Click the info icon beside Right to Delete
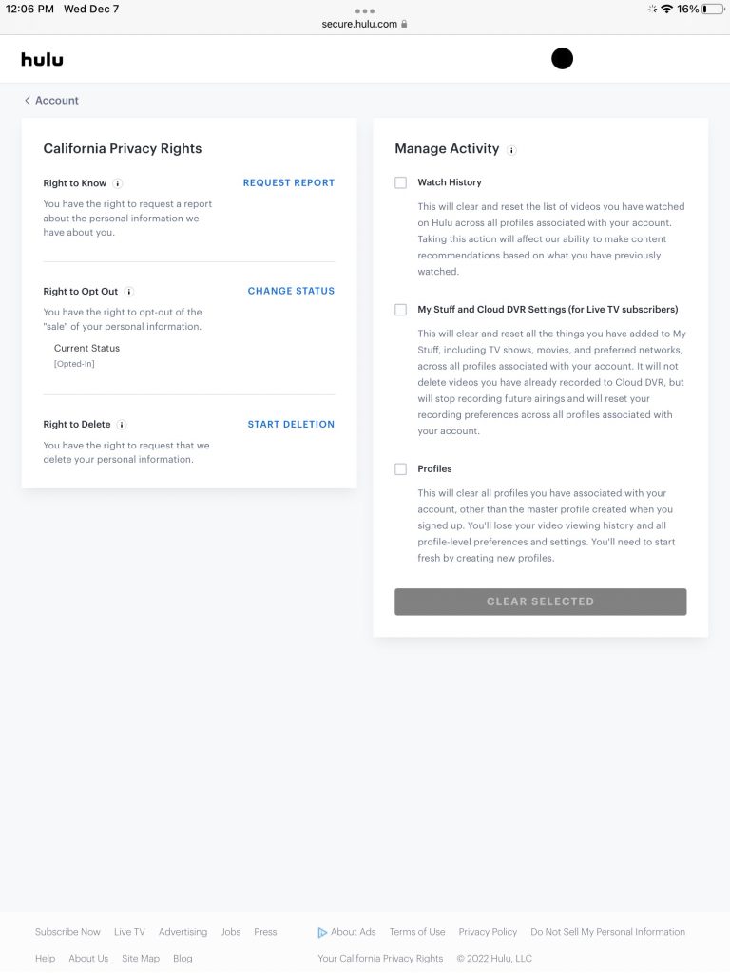Viewport: 730px width, 973px height. pos(124,425)
